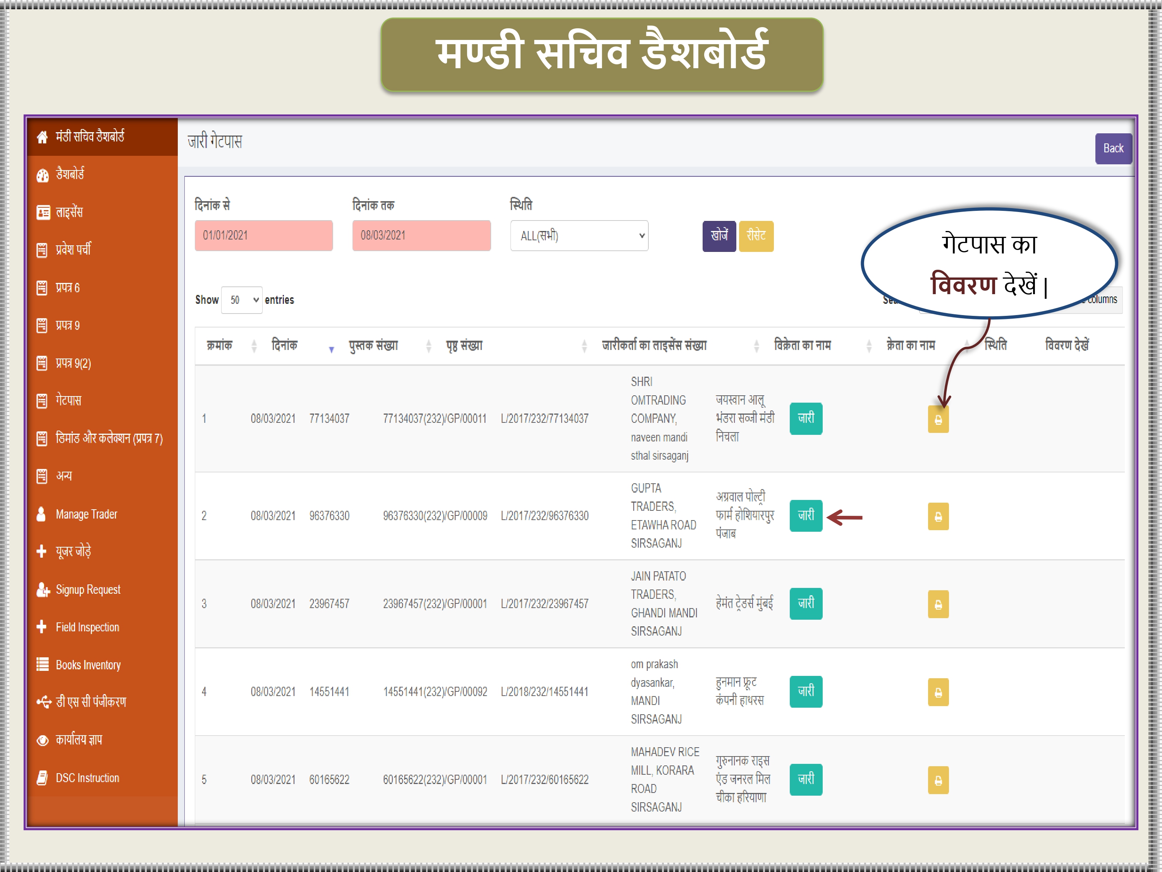The height and width of the screenshot is (872, 1162).
Task: Open the स्थिति ALL(सभी) dropdown
Action: pos(579,236)
